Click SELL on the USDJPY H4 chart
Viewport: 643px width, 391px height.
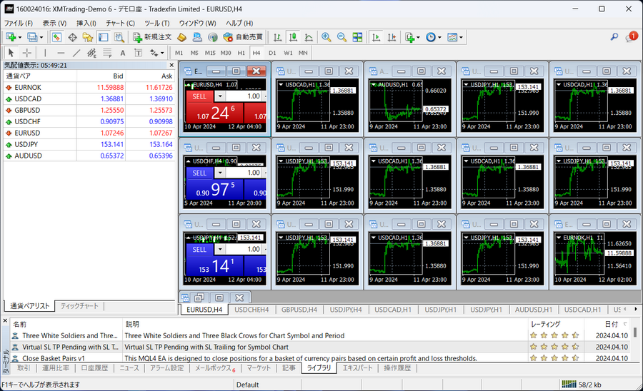200,249
